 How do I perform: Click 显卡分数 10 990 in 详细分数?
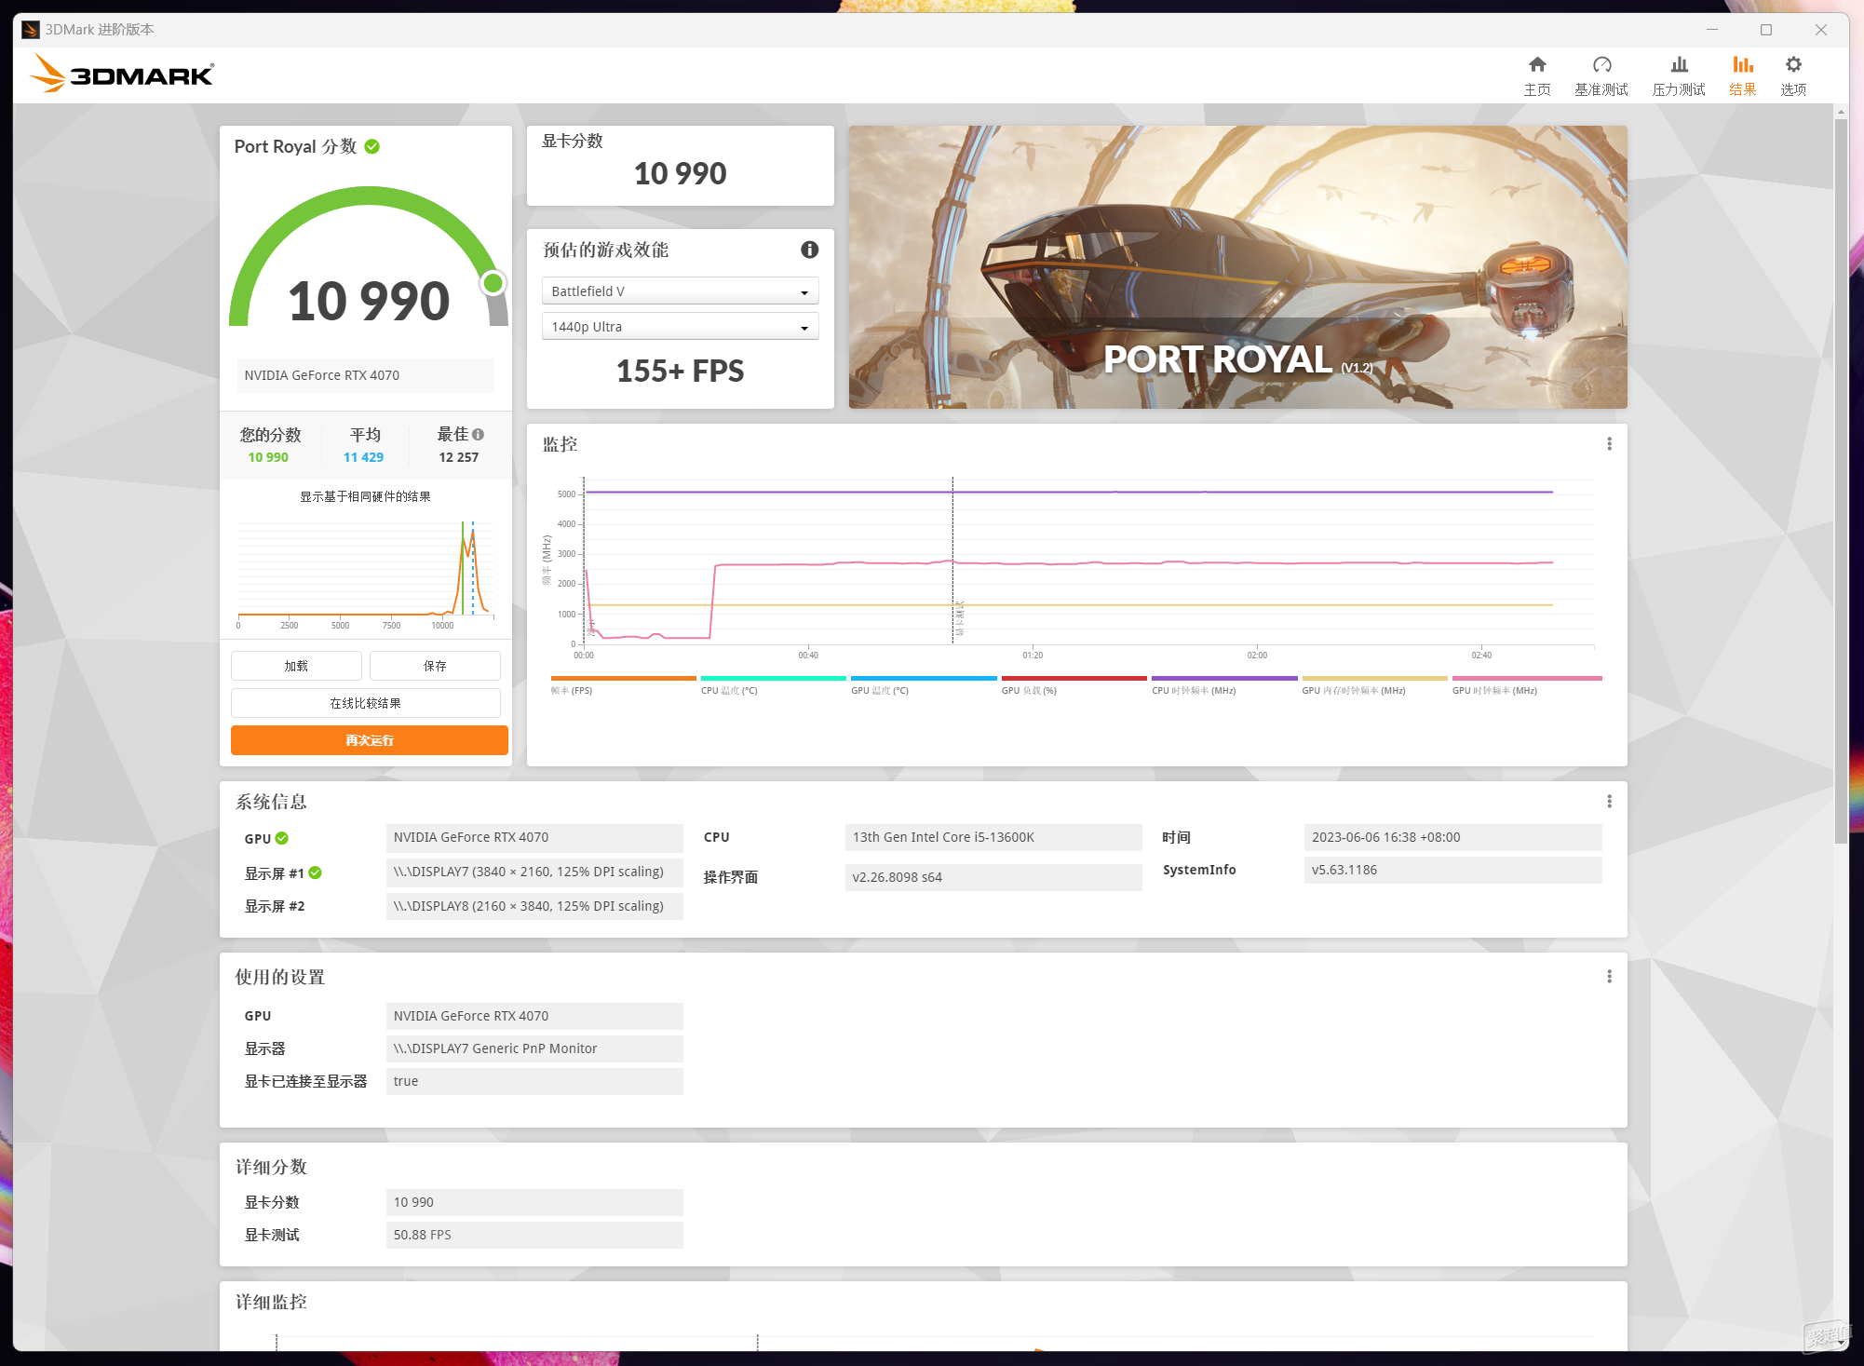[534, 1202]
